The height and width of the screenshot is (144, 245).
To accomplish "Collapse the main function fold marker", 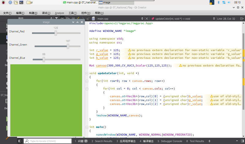I will pyautogui.click(x=87, y=127).
